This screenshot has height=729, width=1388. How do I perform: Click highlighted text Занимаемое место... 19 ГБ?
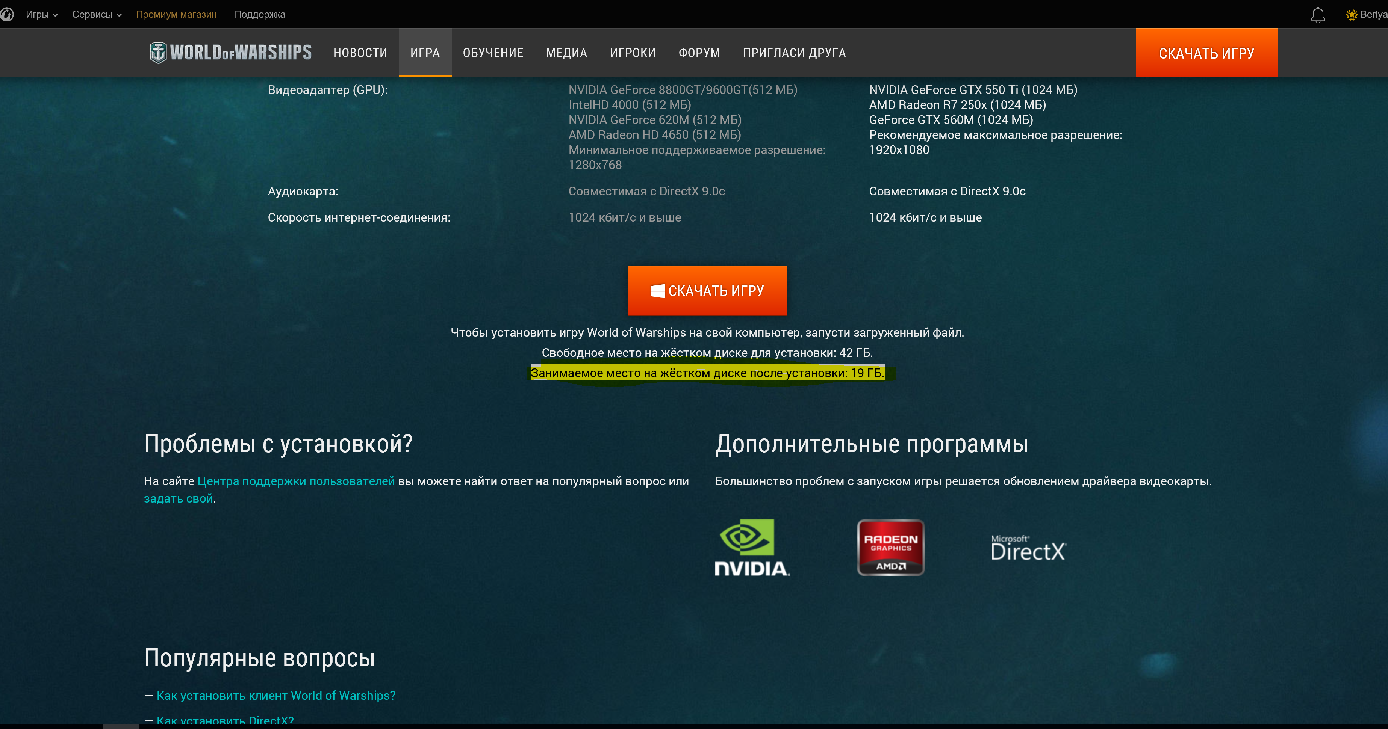pyautogui.click(x=707, y=373)
